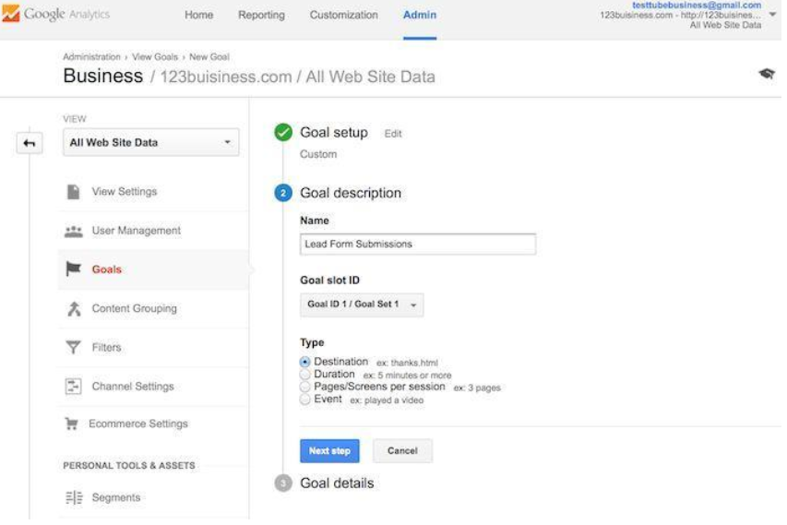This screenshot has width=787, height=525.
Task: Expand the Goal slot ID dropdown
Action: point(362,304)
